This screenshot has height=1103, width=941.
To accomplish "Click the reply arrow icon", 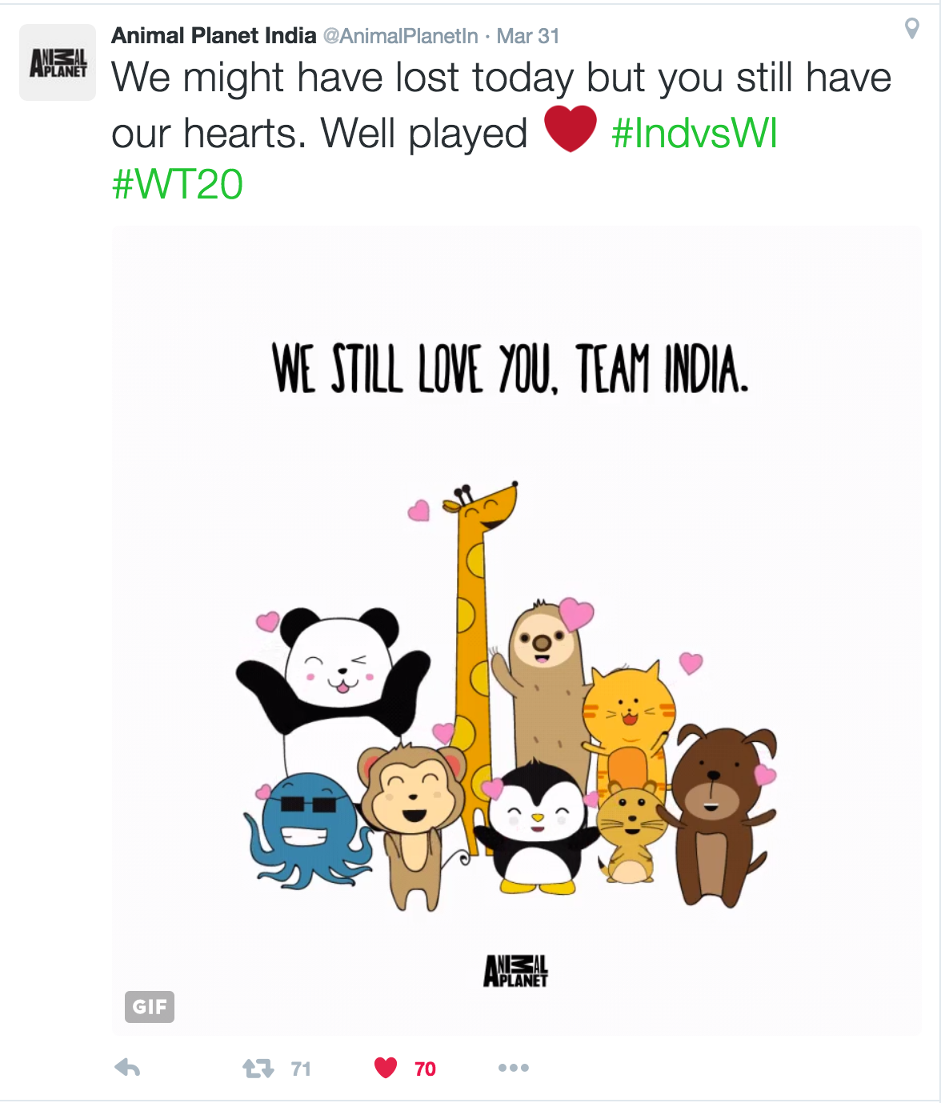I will coord(127,1068).
